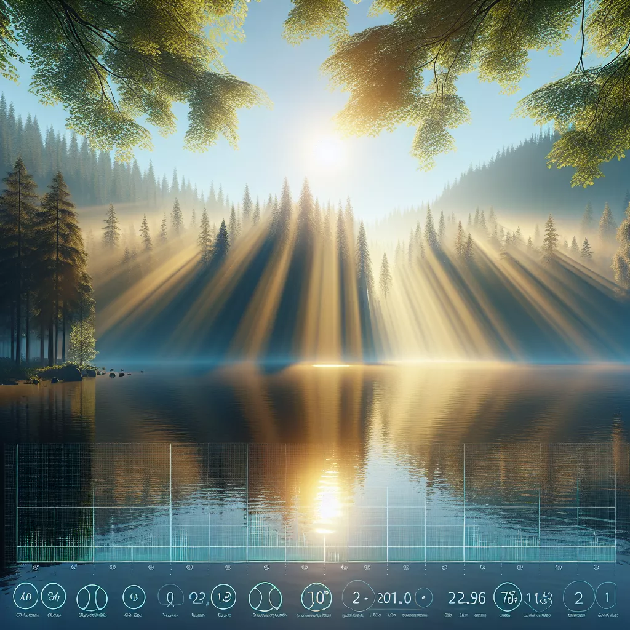Screen dimensions: 630x630
Task: Click the circled "10" icon at far left
Action: 25,596
